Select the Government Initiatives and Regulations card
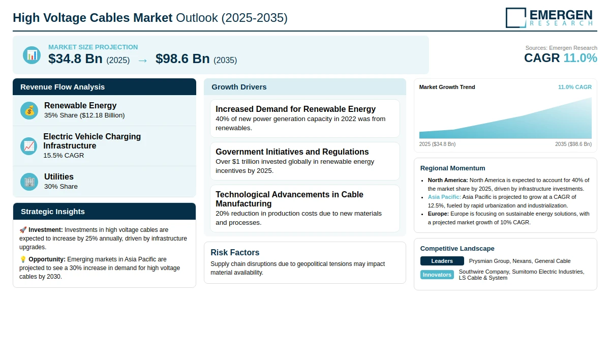Image resolution: width=610 pixels, height=356 pixels. [x=305, y=161]
